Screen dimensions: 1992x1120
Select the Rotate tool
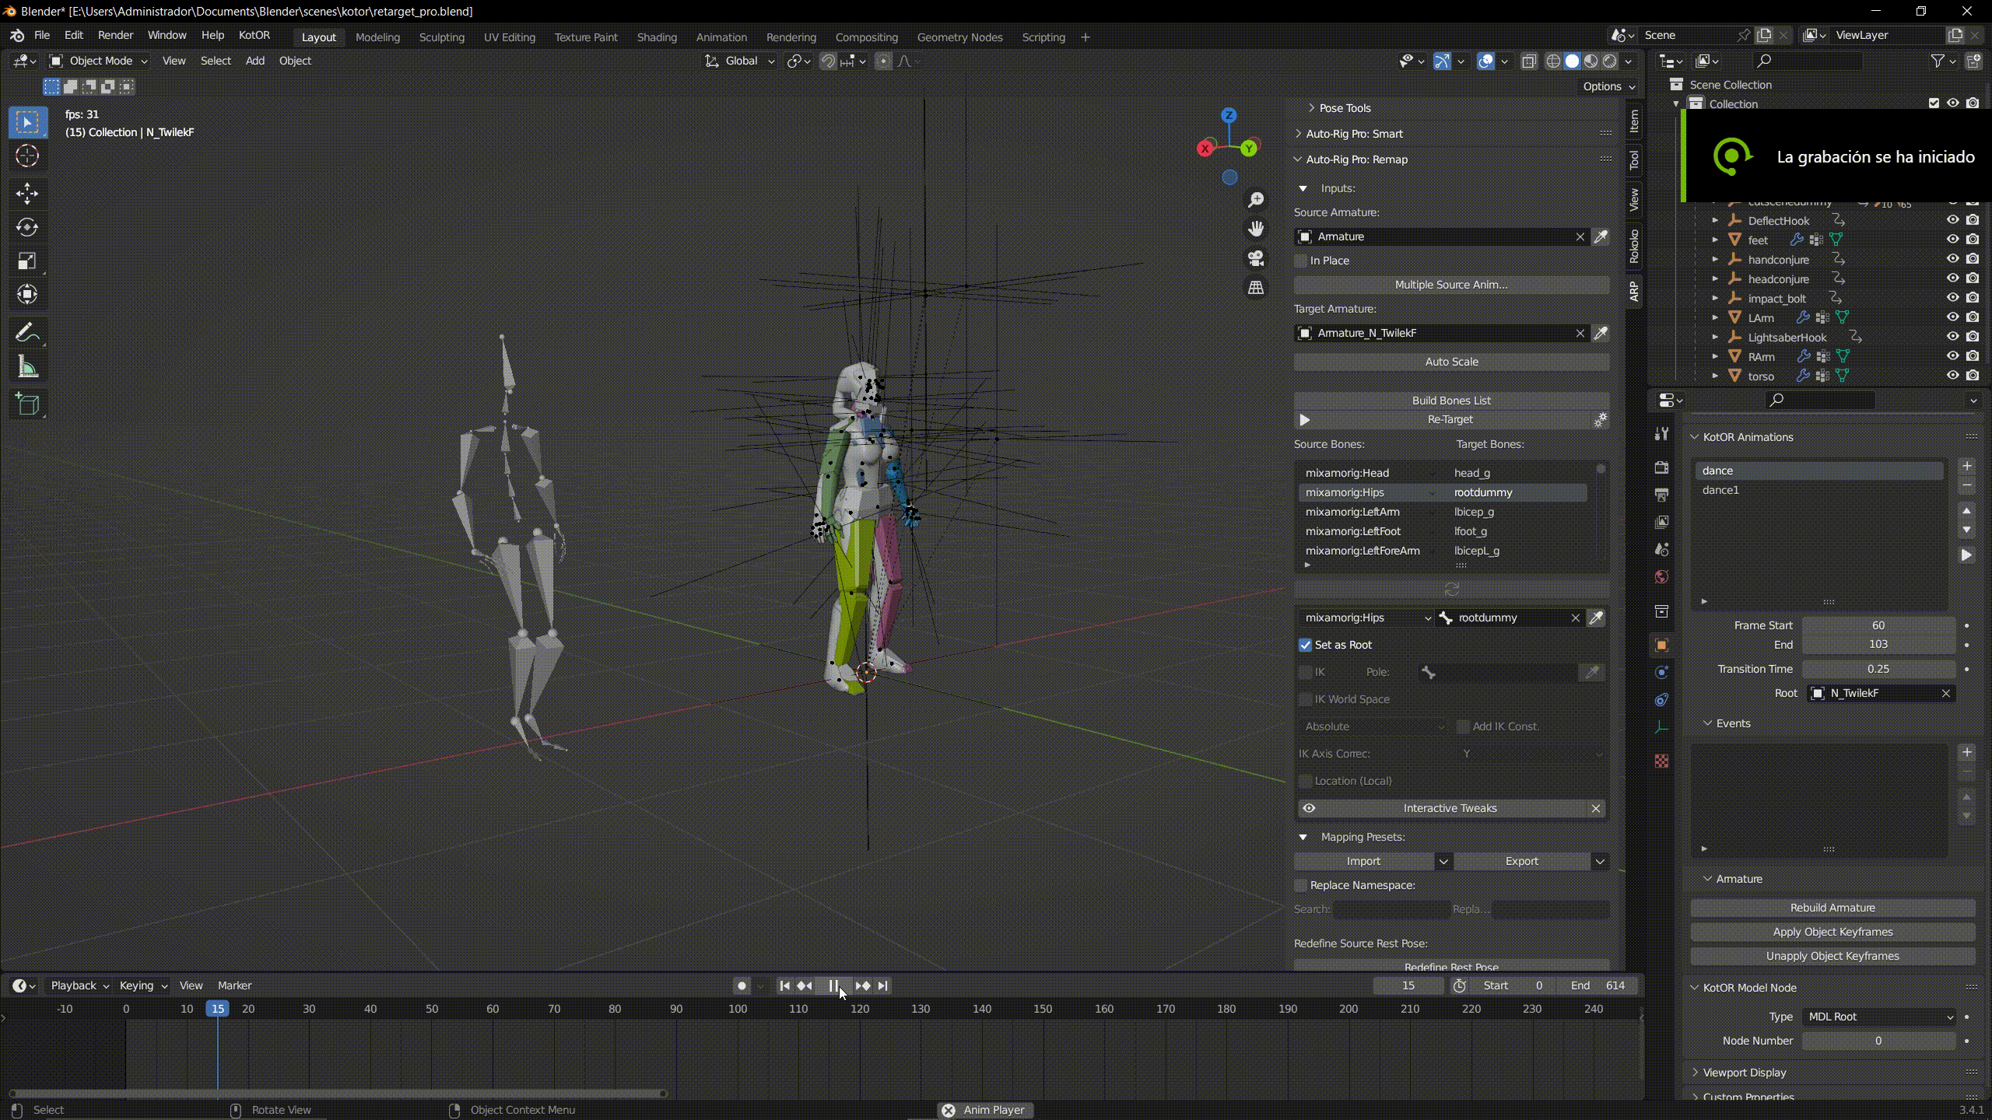[27, 227]
